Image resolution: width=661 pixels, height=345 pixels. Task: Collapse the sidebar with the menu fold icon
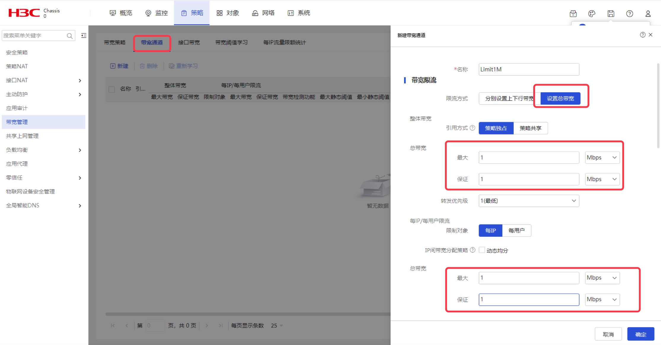(84, 36)
